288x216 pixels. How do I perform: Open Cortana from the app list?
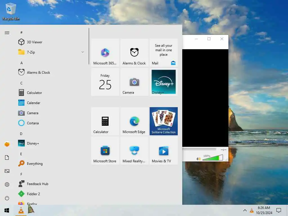click(x=51, y=123)
